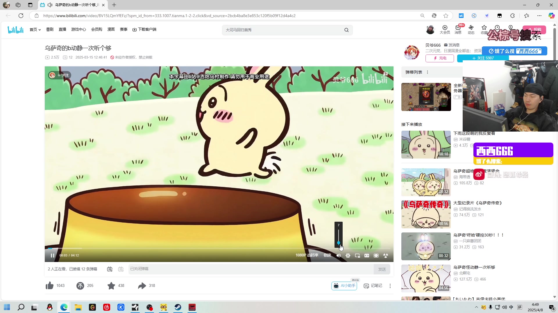
Task: Click the volume slider handle
Action: (x=339, y=243)
